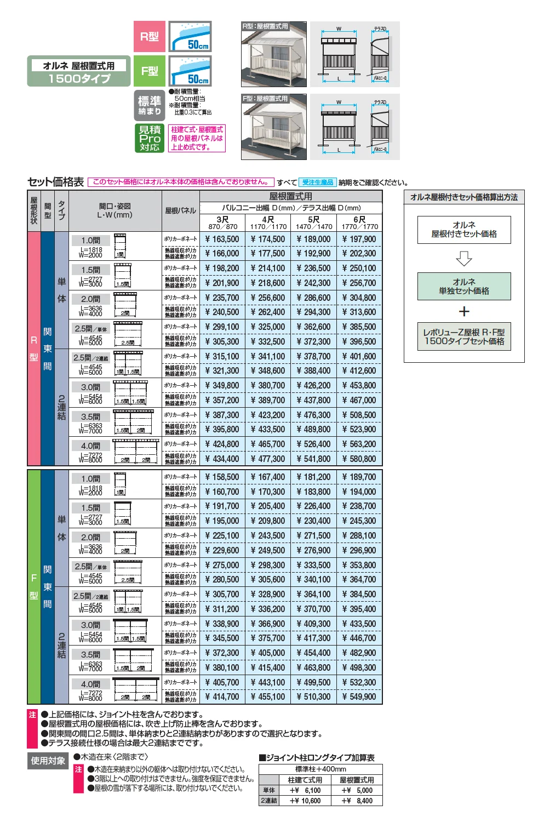The image size is (544, 822).
Task: Click the pink R型 badge at top
Action: tap(150, 37)
